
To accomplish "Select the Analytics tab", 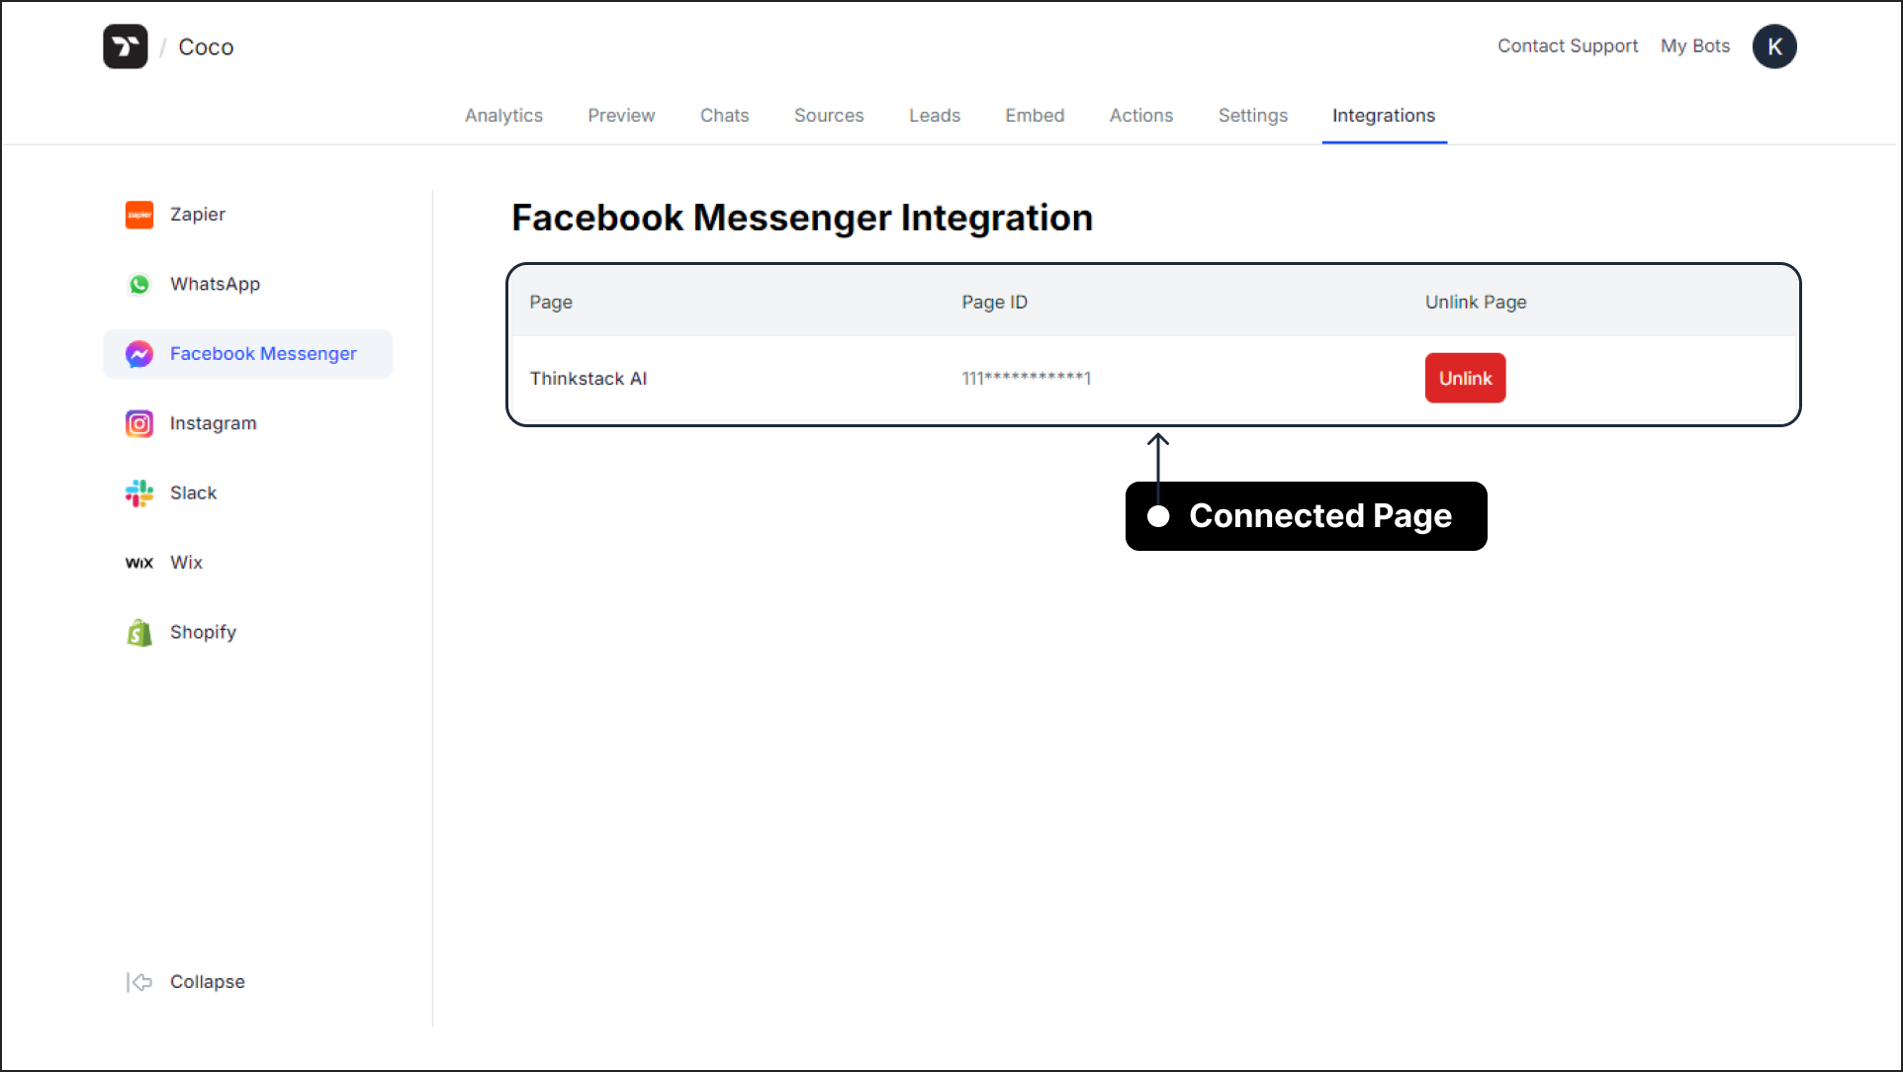I will pos(504,115).
